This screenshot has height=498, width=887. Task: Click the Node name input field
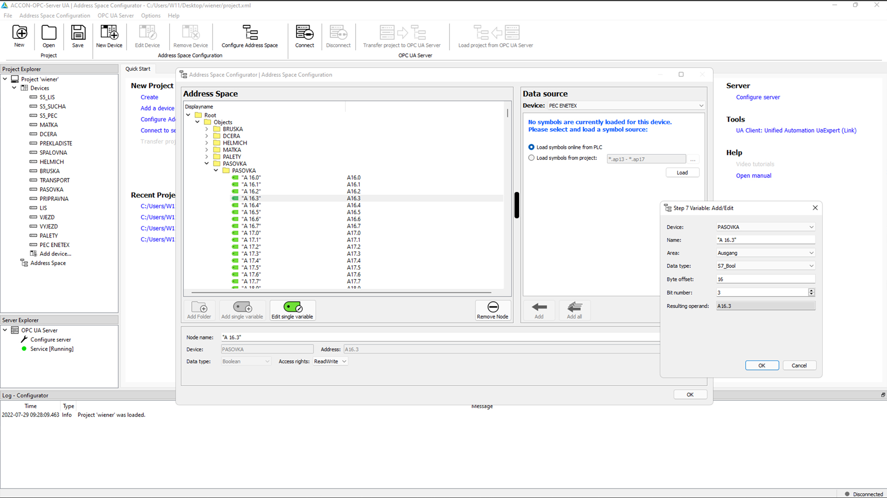pyautogui.click(x=440, y=337)
